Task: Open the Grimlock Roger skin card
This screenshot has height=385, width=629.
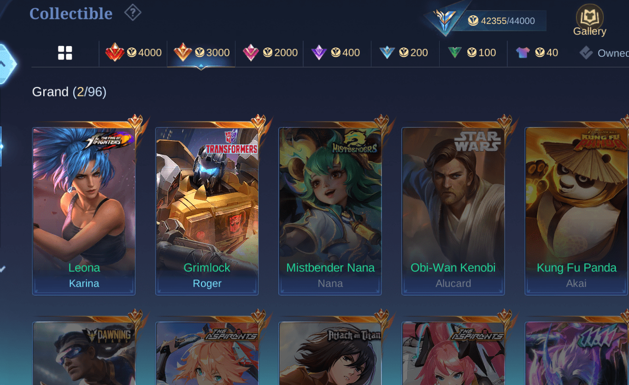Action: click(207, 211)
